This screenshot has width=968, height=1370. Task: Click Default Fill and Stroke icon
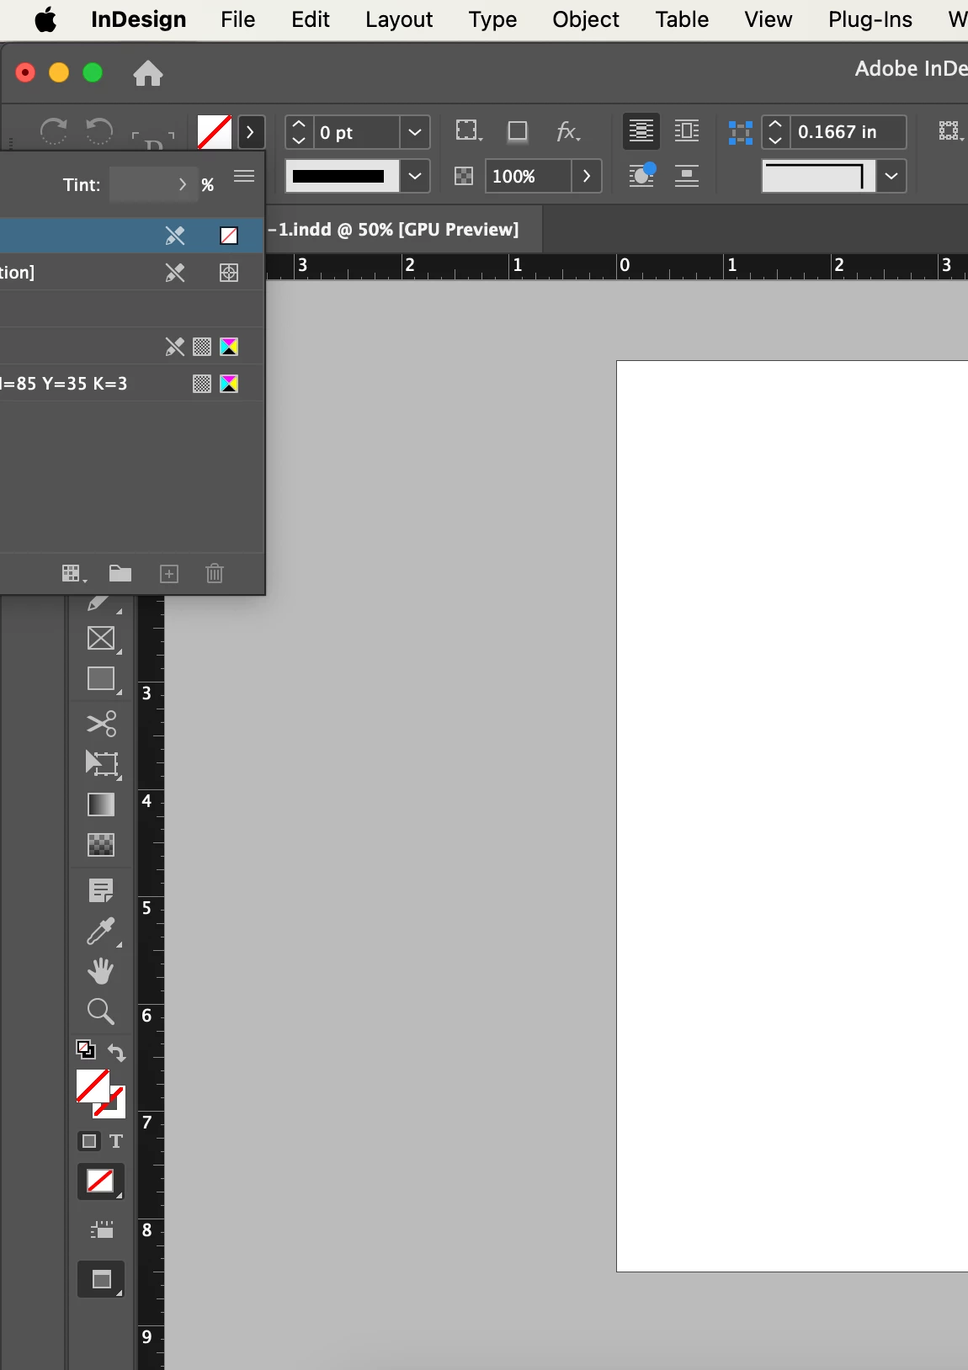tap(85, 1049)
